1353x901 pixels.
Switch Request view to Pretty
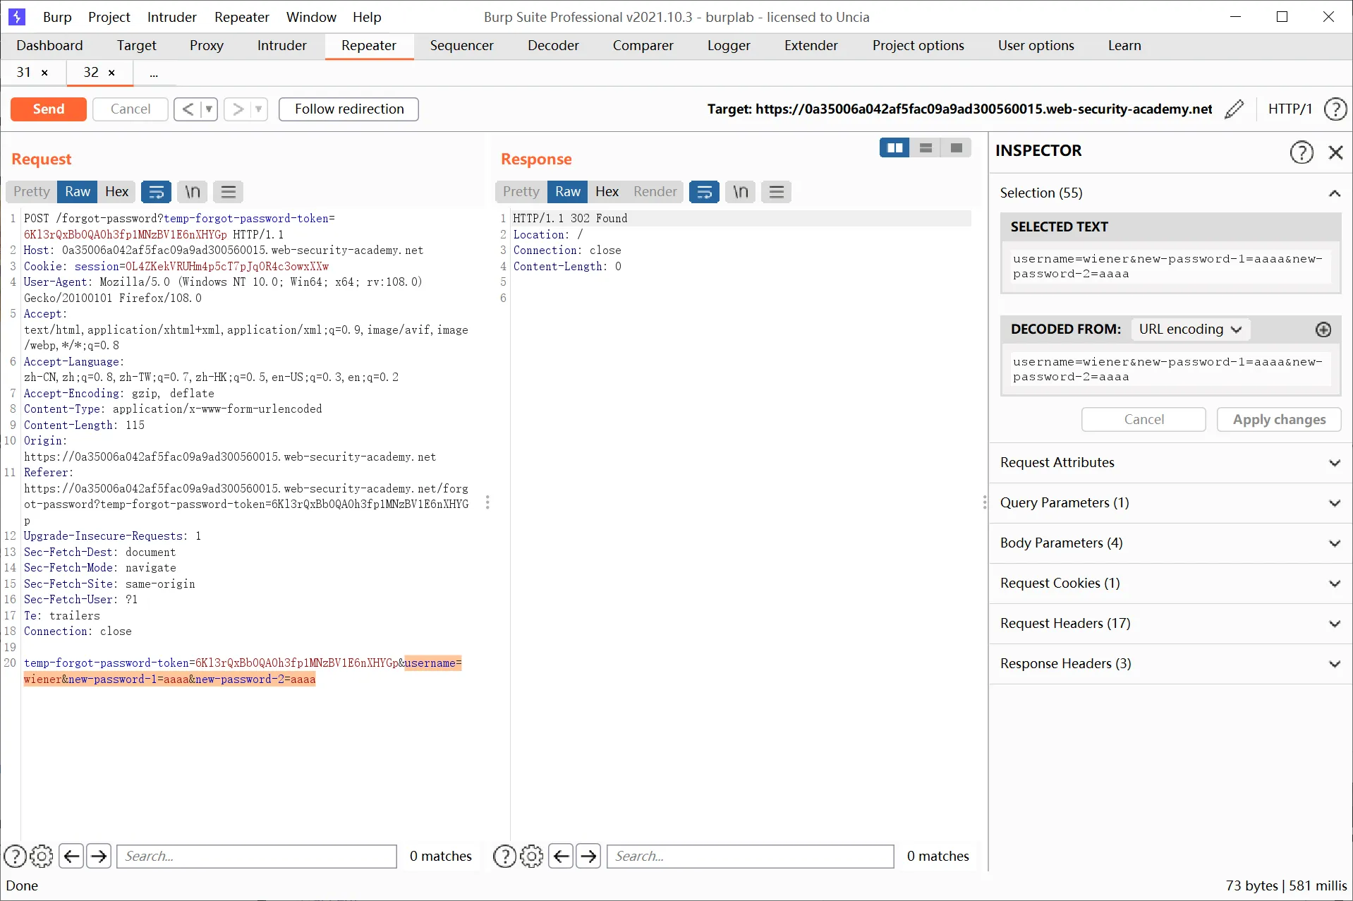pos(32,192)
